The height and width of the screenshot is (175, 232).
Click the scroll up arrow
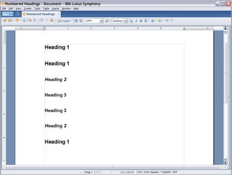226,32
